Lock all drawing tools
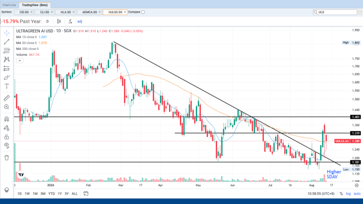This screenshot has height=204, width=363. pyautogui.click(x=6, y=137)
